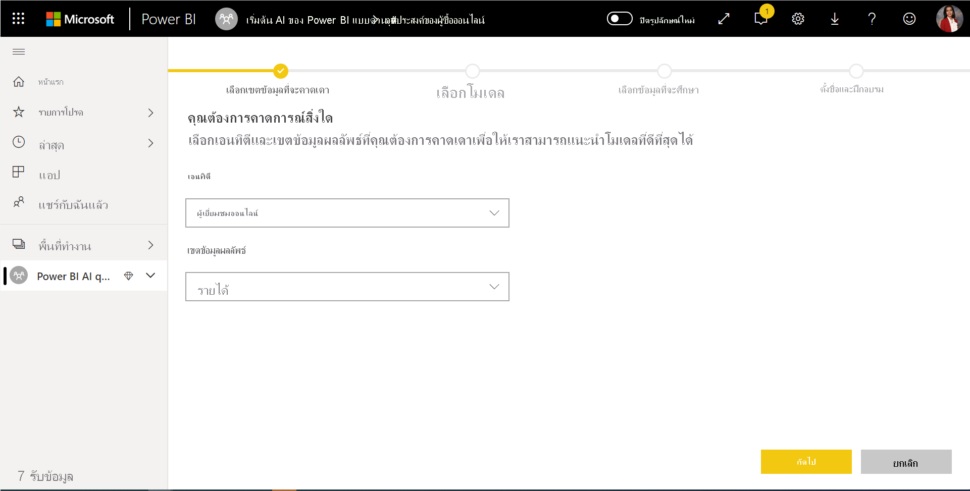Click the เลือกโมเดล step circle
The height and width of the screenshot is (491, 970).
point(473,71)
